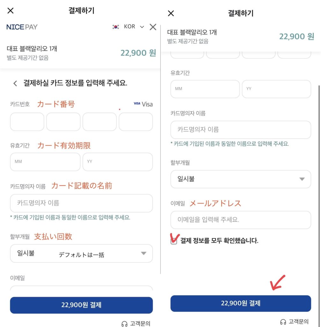Click the first card number box on left
Image resolution: width=321 pixels, height=327 pixels.
pos(27,122)
